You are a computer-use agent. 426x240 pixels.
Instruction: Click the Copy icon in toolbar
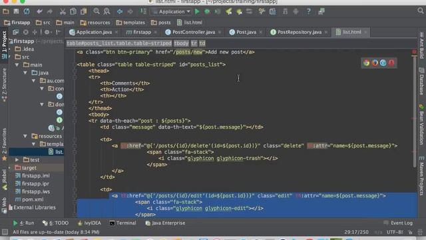coord(73,11)
